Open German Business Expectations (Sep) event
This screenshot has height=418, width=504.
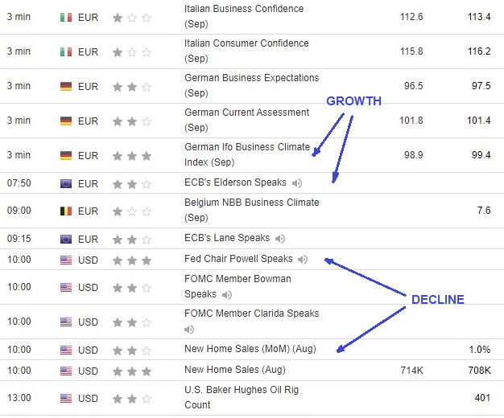pos(252,85)
